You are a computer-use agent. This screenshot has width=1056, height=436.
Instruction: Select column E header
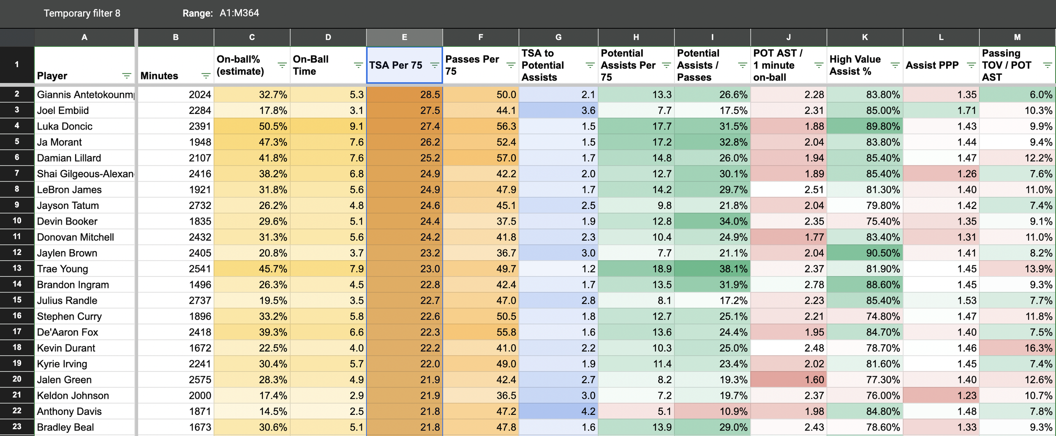(x=404, y=37)
